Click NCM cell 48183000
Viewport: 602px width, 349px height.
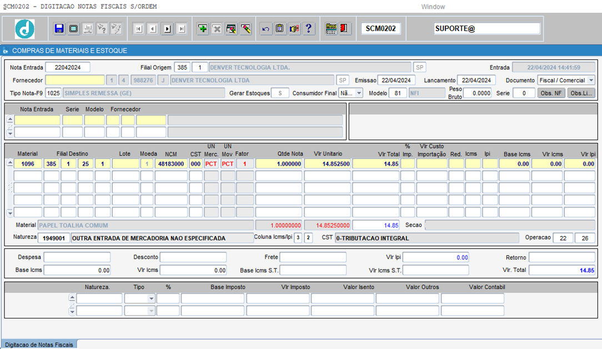tap(171, 164)
